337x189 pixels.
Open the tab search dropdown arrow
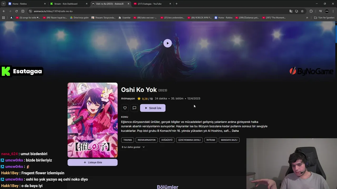pyautogui.click(x=3, y=4)
